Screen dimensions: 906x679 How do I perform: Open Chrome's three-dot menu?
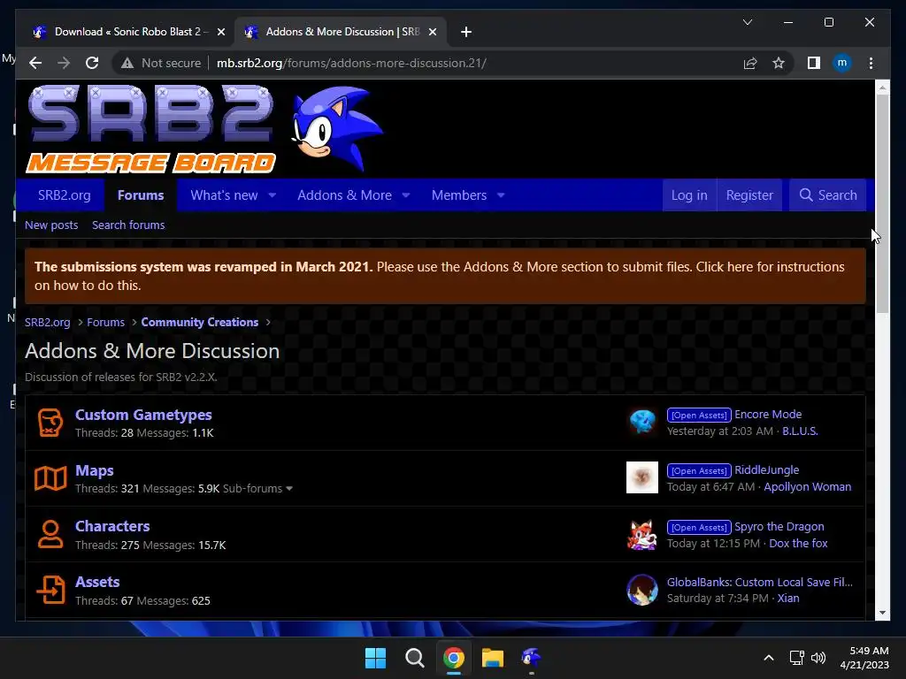pyautogui.click(x=871, y=63)
